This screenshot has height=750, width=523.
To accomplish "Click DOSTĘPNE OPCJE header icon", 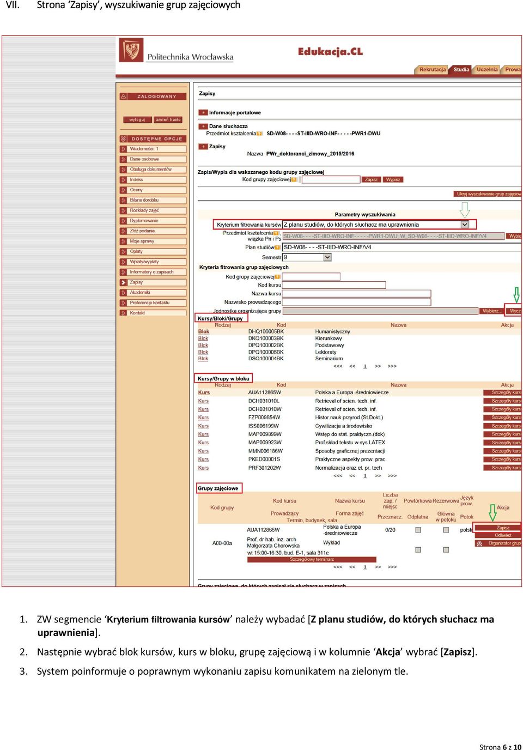I will (x=124, y=139).
